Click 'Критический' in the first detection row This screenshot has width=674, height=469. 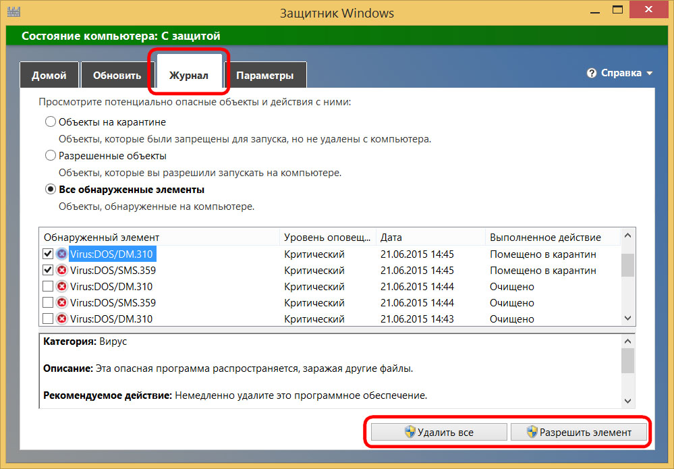314,254
